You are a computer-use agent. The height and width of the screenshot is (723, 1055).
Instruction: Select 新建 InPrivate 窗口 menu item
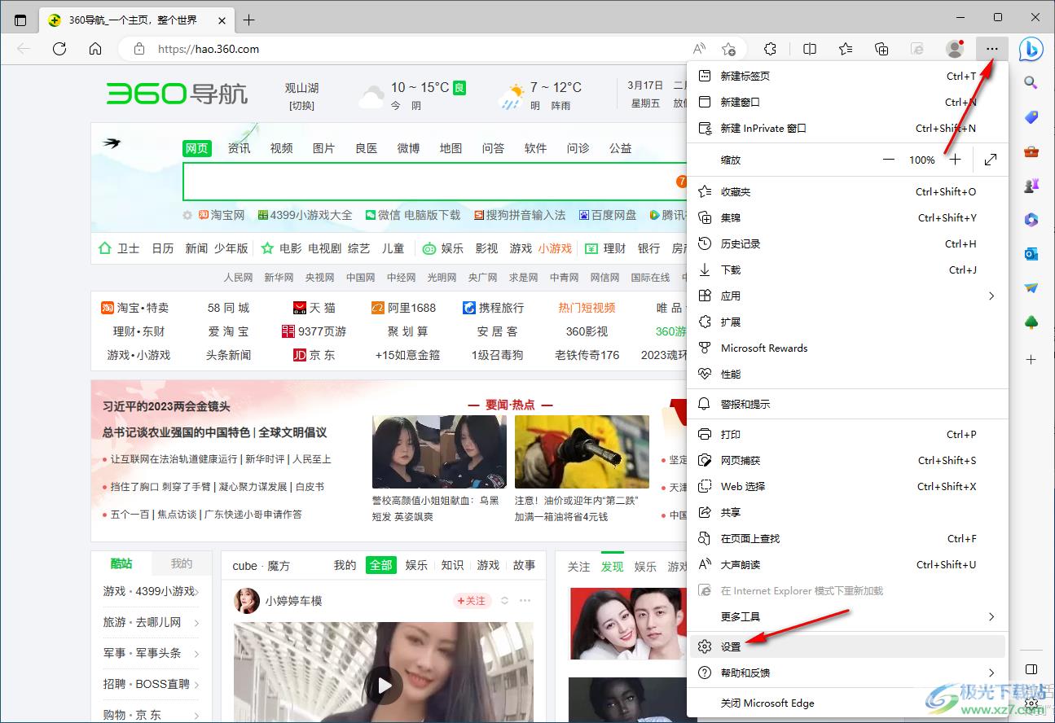click(847, 128)
